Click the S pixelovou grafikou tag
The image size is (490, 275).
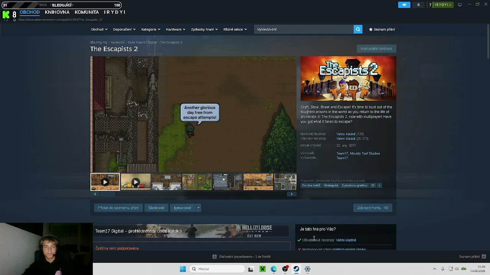[x=354, y=186]
